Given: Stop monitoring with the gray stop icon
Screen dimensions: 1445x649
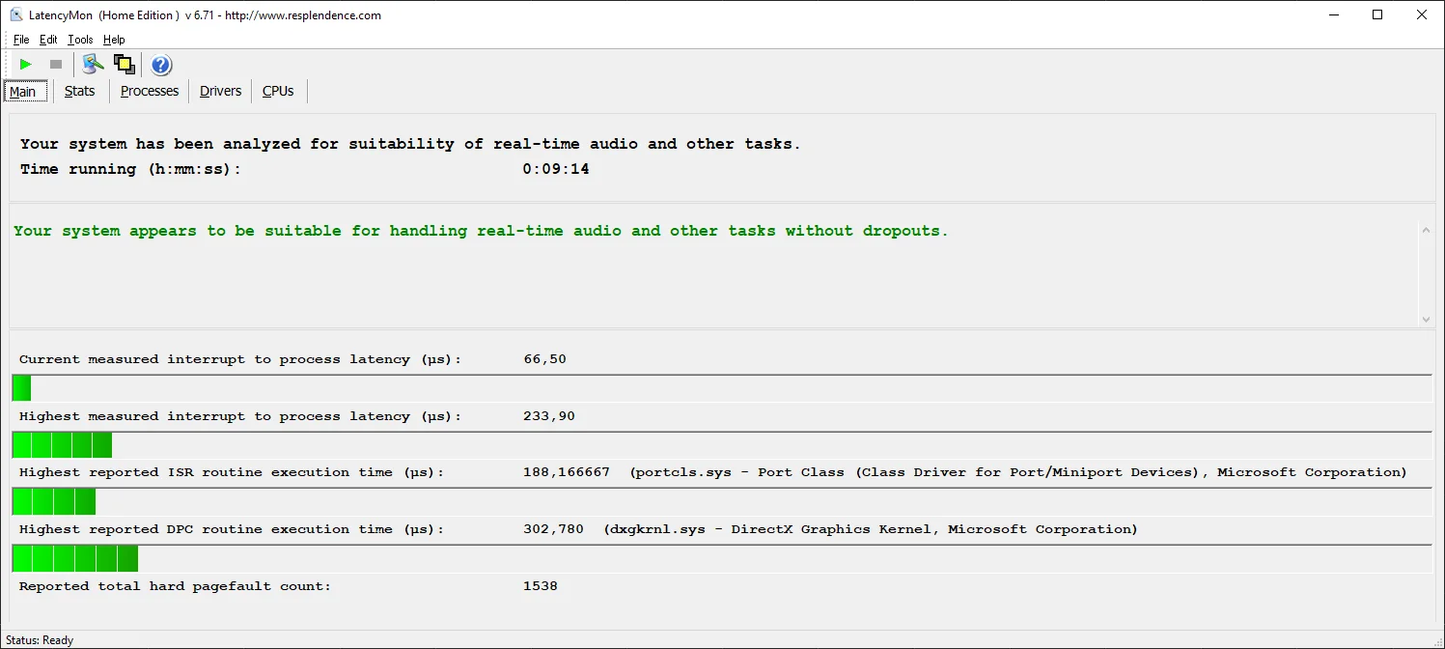Looking at the screenshot, I should (x=56, y=65).
